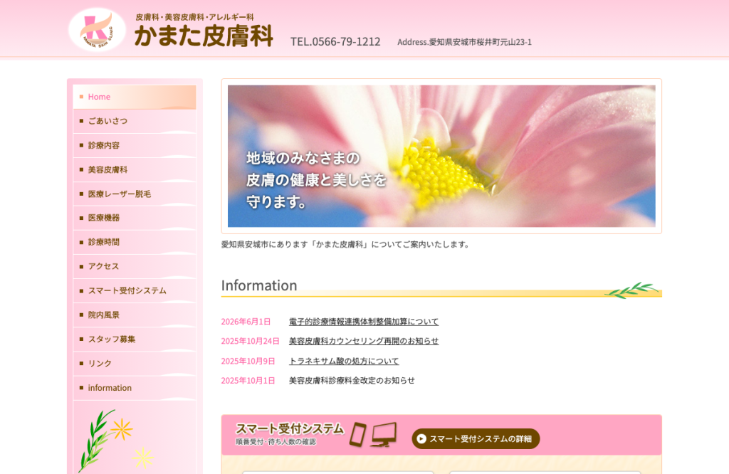This screenshot has width=729, height=474.
Task: Open 電子的診療情報連携体制整備加算について link
Action: (x=364, y=322)
